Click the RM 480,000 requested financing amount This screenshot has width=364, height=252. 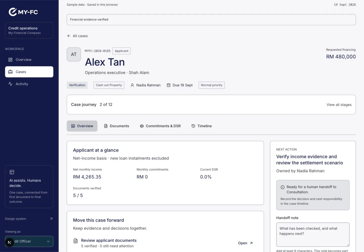coord(341,57)
